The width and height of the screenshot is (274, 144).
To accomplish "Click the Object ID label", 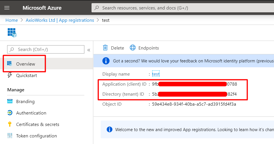I will 112,104.
